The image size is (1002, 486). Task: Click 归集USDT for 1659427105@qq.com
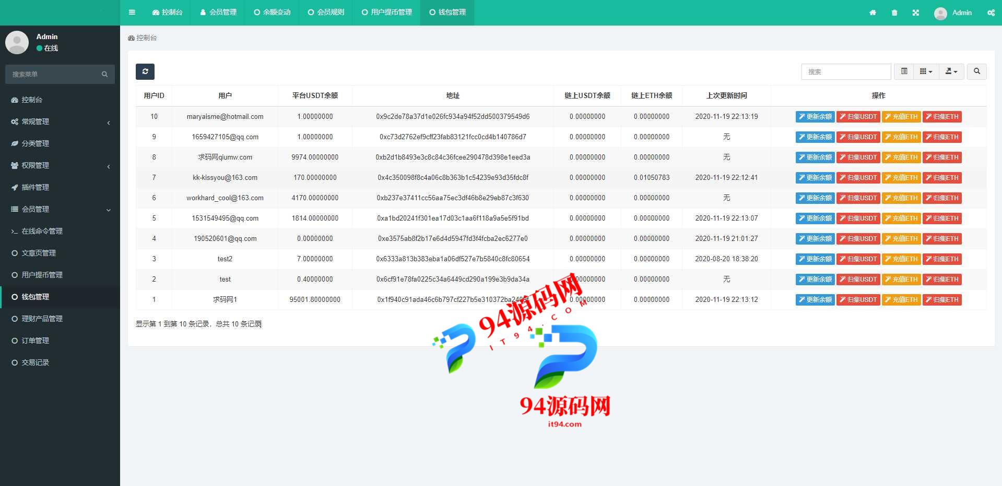[x=858, y=137]
